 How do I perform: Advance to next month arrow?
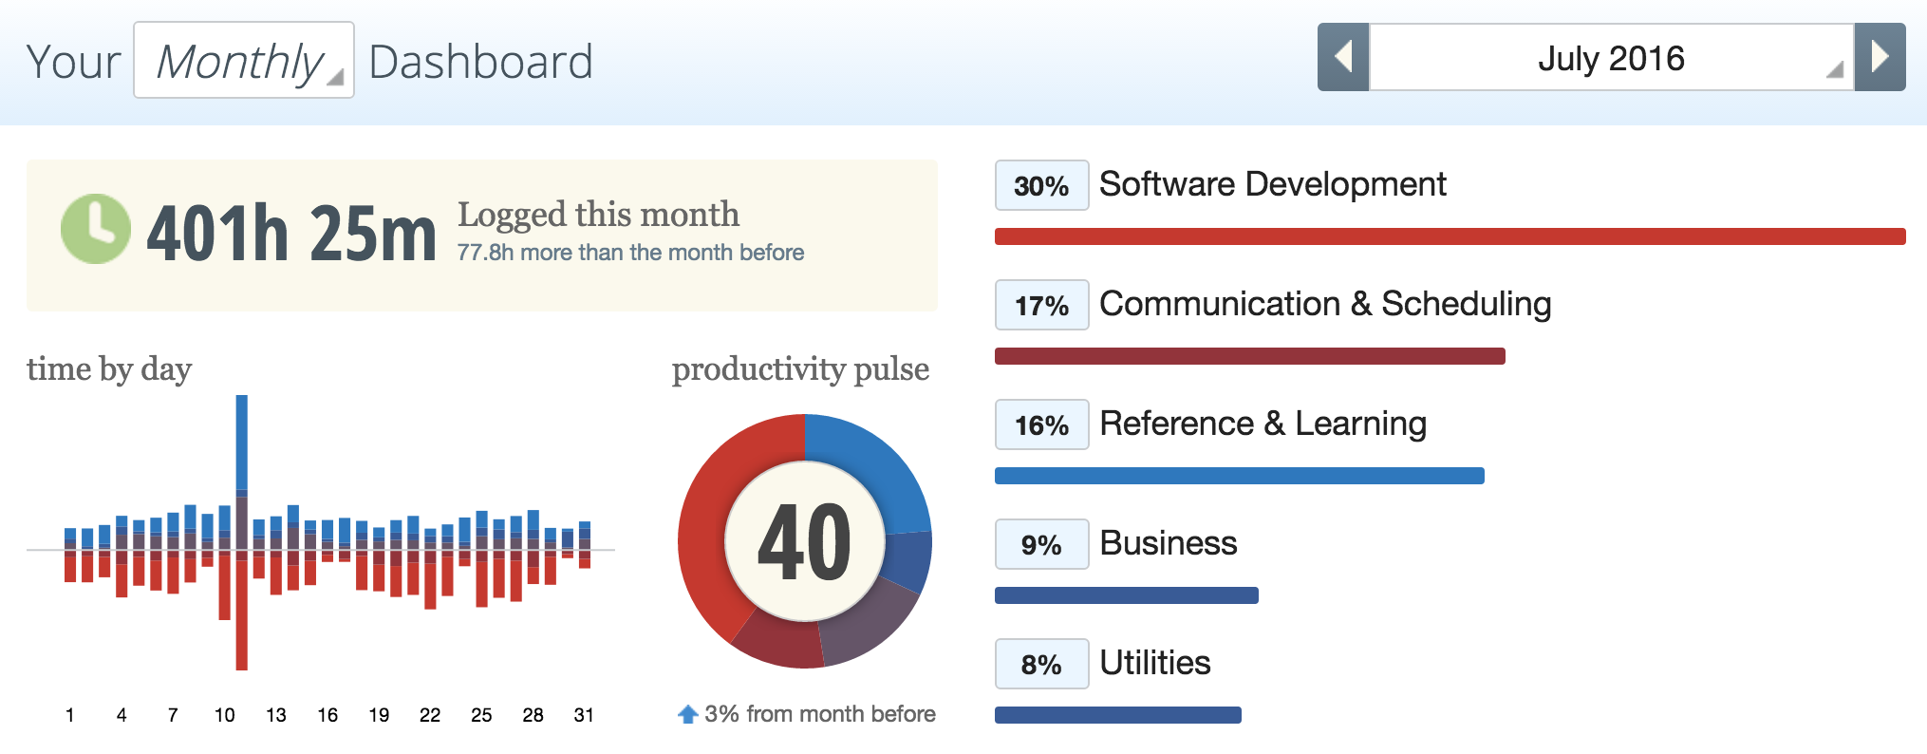(1880, 57)
